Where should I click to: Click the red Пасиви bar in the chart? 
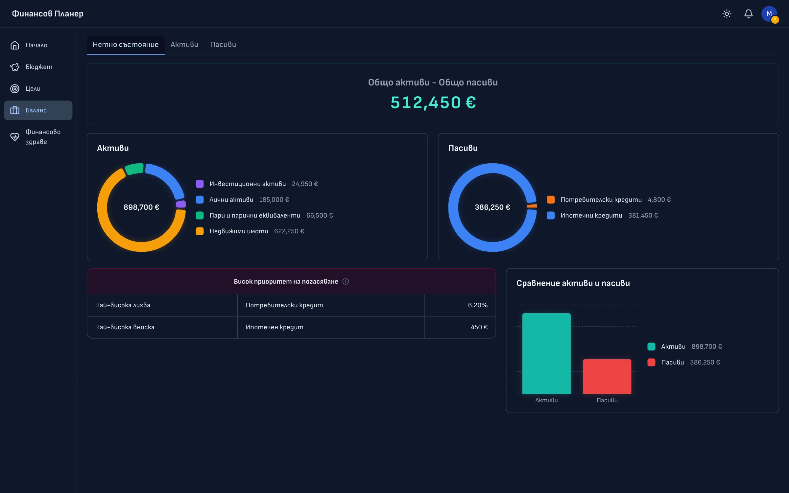pyautogui.click(x=607, y=376)
